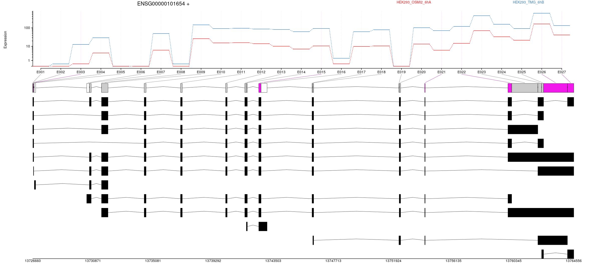Click genomic coordinate 13726660
This screenshot has height=265, width=601.
tap(33, 261)
